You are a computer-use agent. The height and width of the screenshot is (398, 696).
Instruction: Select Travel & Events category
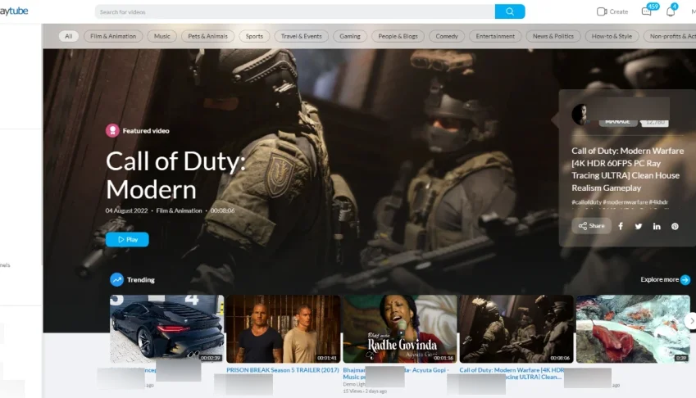302,36
